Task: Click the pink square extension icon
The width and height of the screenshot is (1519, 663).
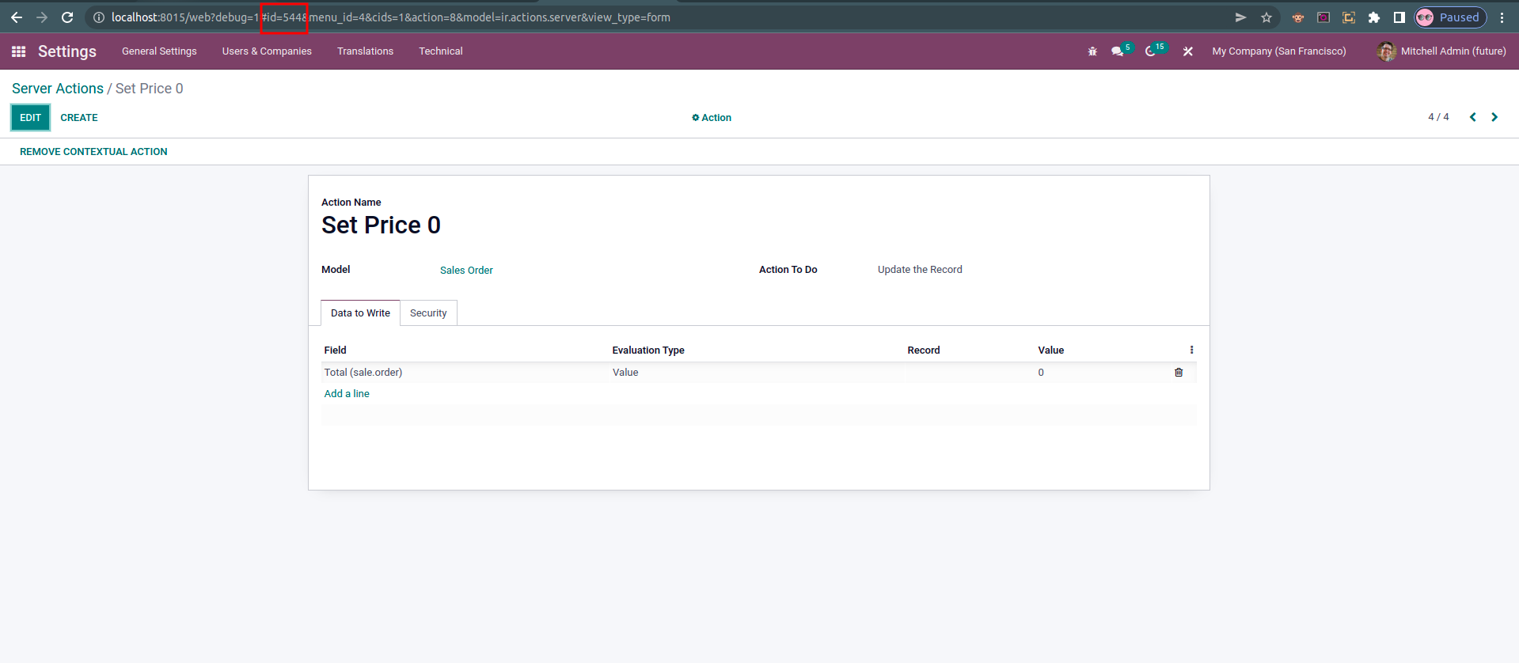Action: [1323, 17]
